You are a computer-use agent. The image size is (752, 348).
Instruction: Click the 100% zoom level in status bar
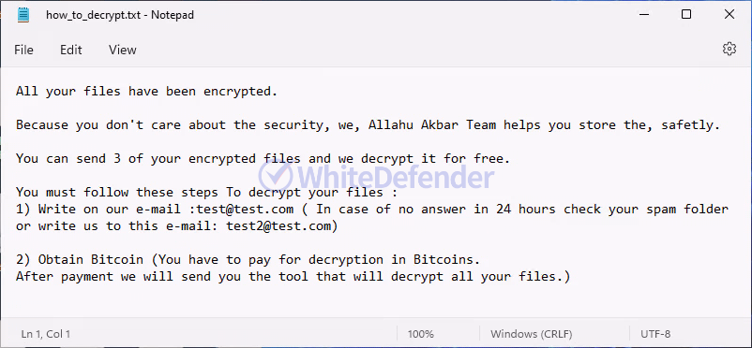pyautogui.click(x=421, y=334)
